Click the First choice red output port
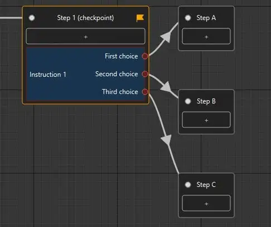Viewport: 271px width, 227px height. point(145,56)
